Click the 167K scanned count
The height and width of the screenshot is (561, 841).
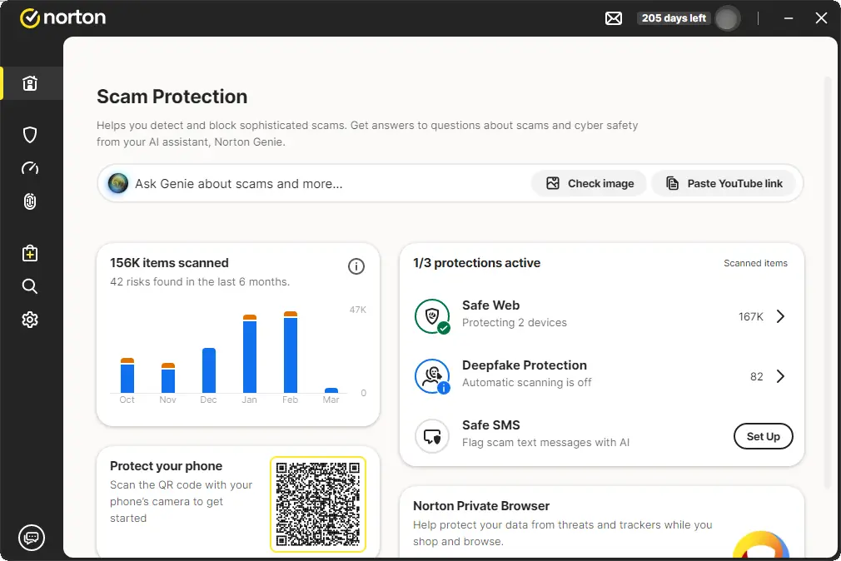coord(750,316)
